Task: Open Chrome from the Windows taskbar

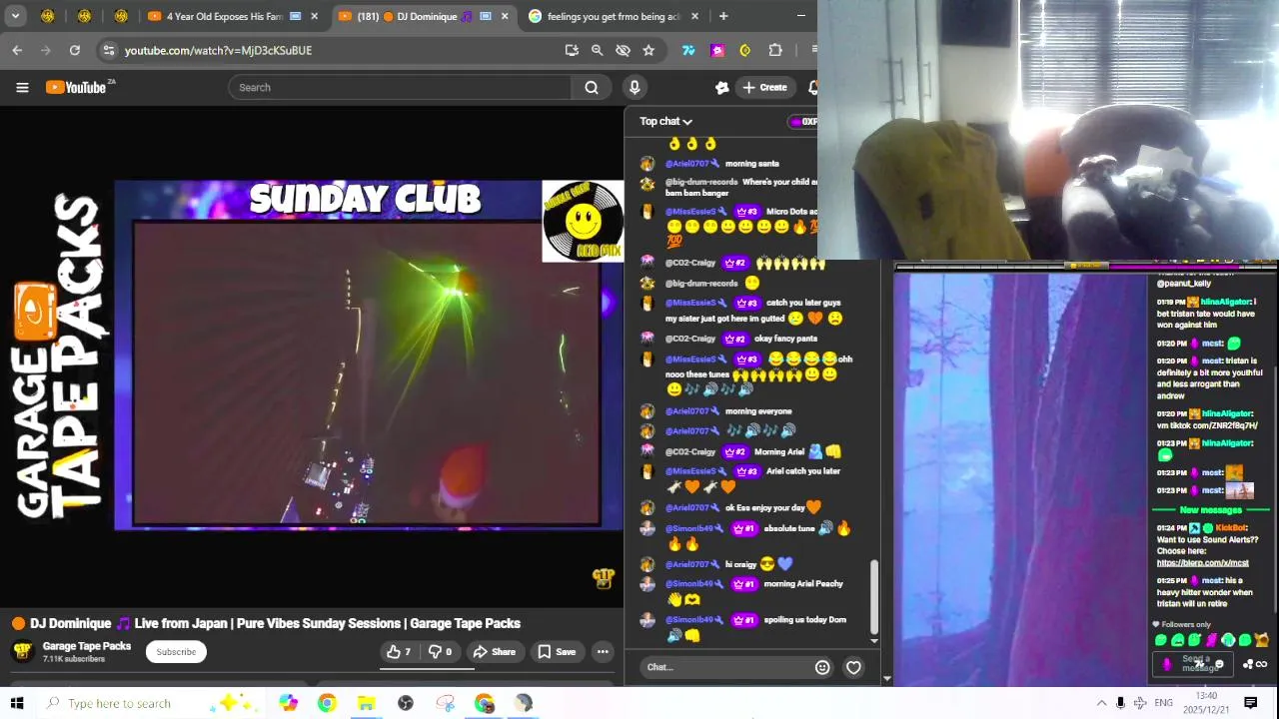Action: click(327, 703)
